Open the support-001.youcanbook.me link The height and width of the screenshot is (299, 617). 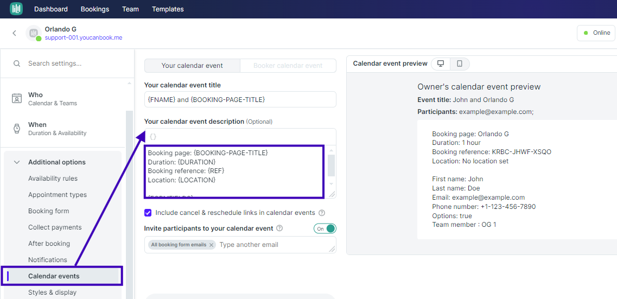click(84, 38)
